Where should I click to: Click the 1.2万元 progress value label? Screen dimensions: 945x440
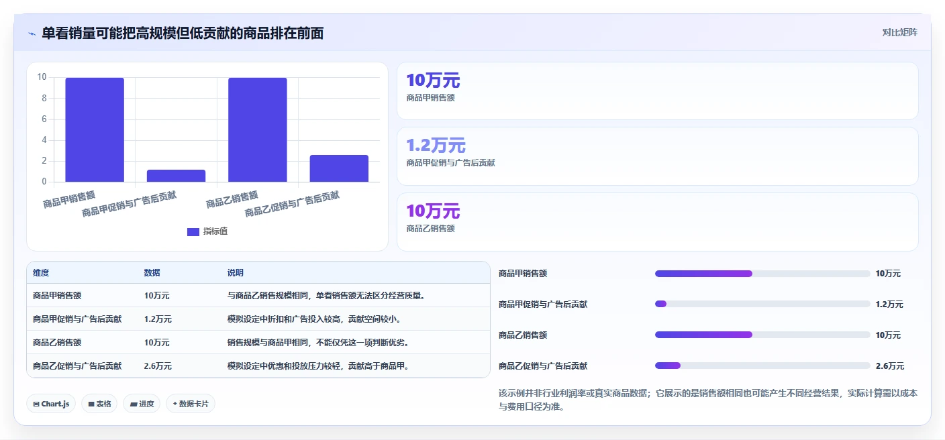[890, 305]
